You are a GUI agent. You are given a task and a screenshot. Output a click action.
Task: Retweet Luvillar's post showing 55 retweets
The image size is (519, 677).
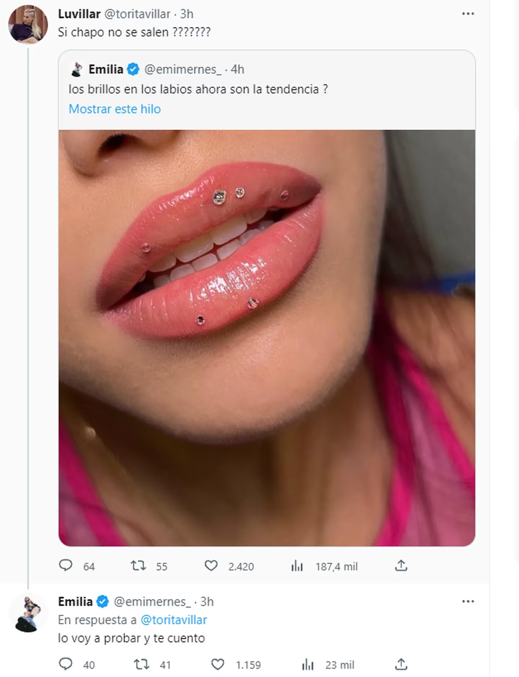pyautogui.click(x=138, y=566)
